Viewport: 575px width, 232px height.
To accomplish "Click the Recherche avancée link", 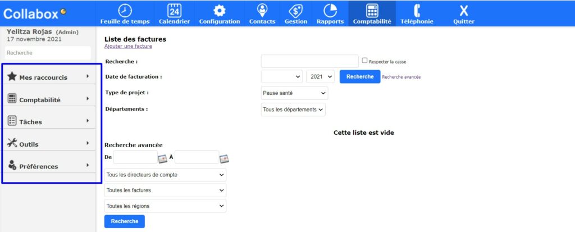I will (401, 77).
